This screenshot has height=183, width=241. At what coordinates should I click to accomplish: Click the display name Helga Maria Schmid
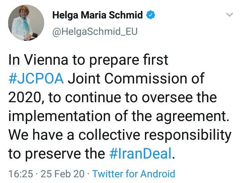tap(97, 15)
